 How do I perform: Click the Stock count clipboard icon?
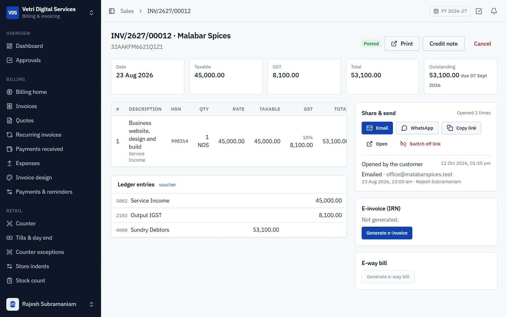(x=10, y=281)
